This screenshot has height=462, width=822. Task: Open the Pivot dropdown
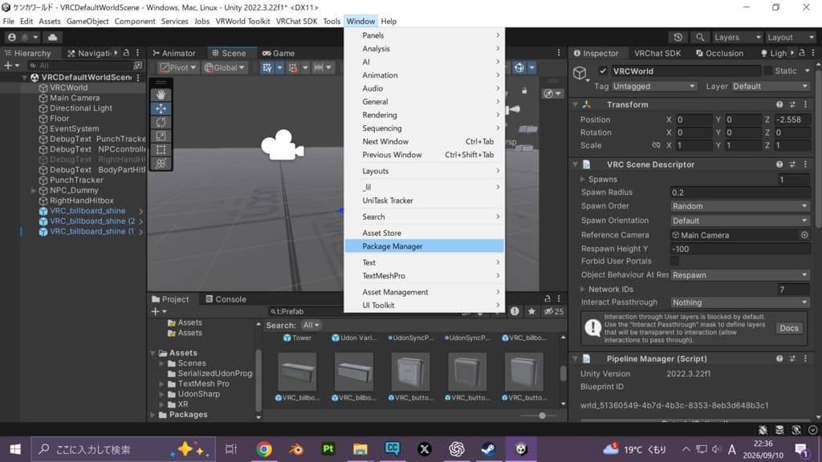pyautogui.click(x=178, y=67)
